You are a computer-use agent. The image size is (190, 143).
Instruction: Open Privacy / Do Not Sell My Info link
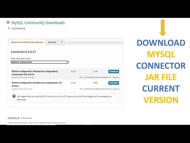17,123
